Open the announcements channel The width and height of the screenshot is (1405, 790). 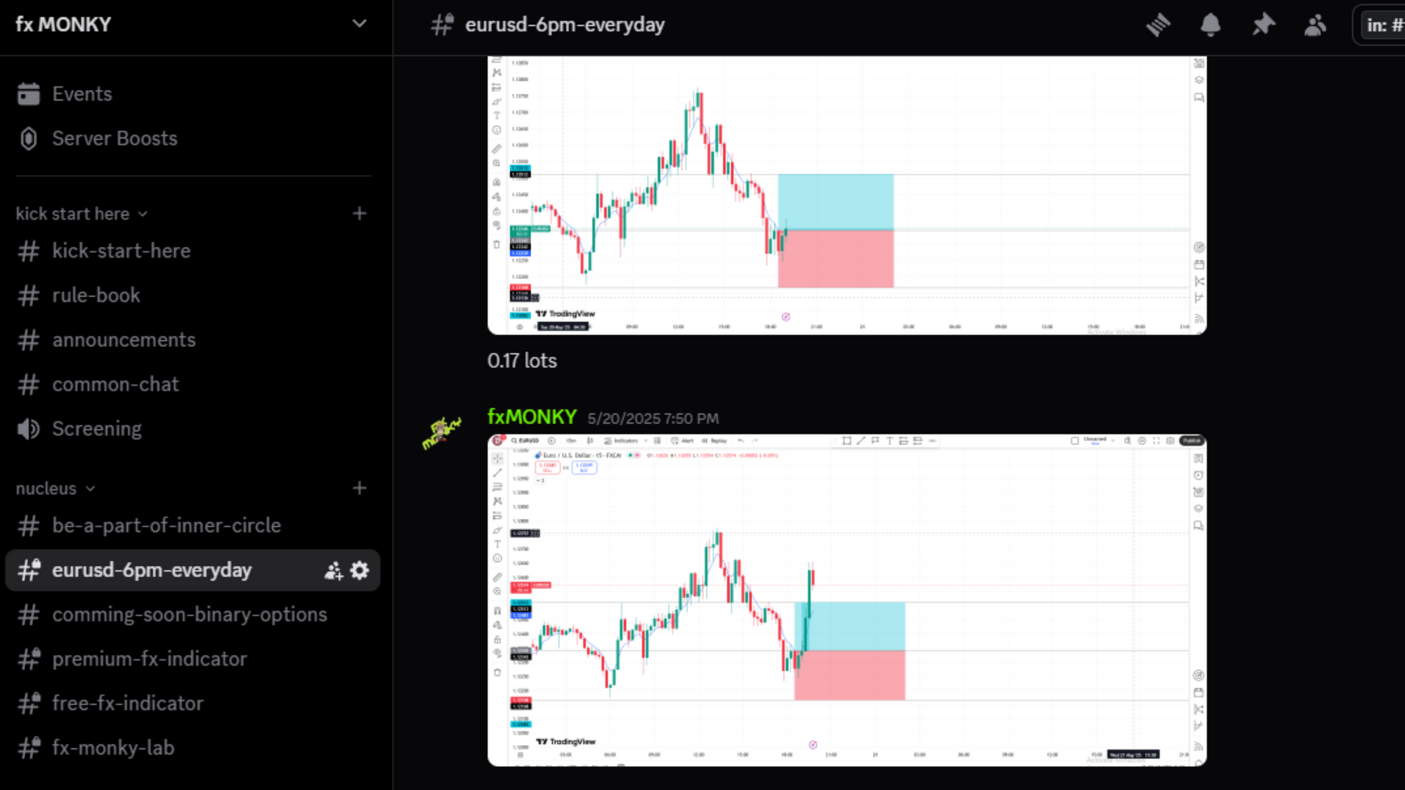coord(124,340)
